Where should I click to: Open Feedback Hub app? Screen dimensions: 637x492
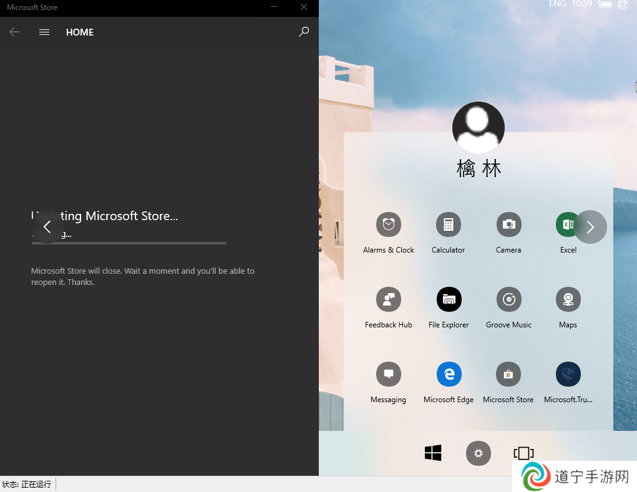388,299
